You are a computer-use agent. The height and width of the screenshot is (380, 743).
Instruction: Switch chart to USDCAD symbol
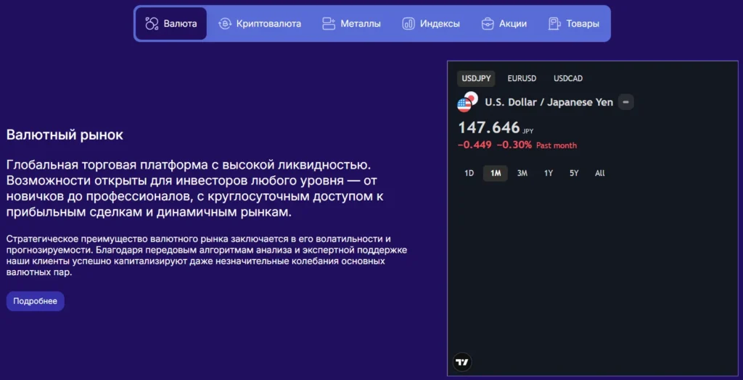pos(568,78)
